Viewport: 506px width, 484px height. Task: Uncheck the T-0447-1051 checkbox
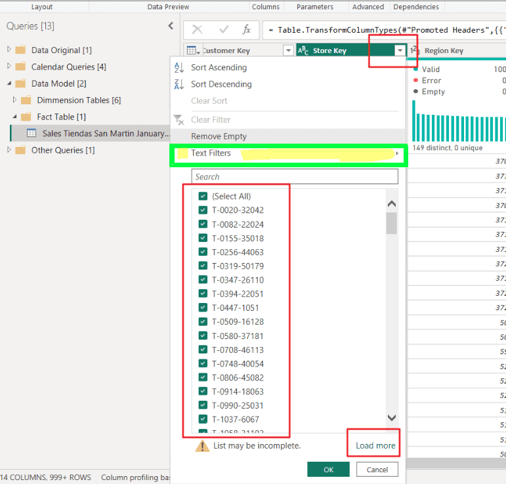pyautogui.click(x=203, y=308)
